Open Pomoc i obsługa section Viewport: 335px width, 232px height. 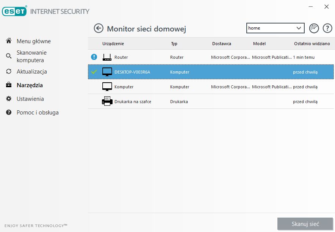pyautogui.click(x=37, y=112)
